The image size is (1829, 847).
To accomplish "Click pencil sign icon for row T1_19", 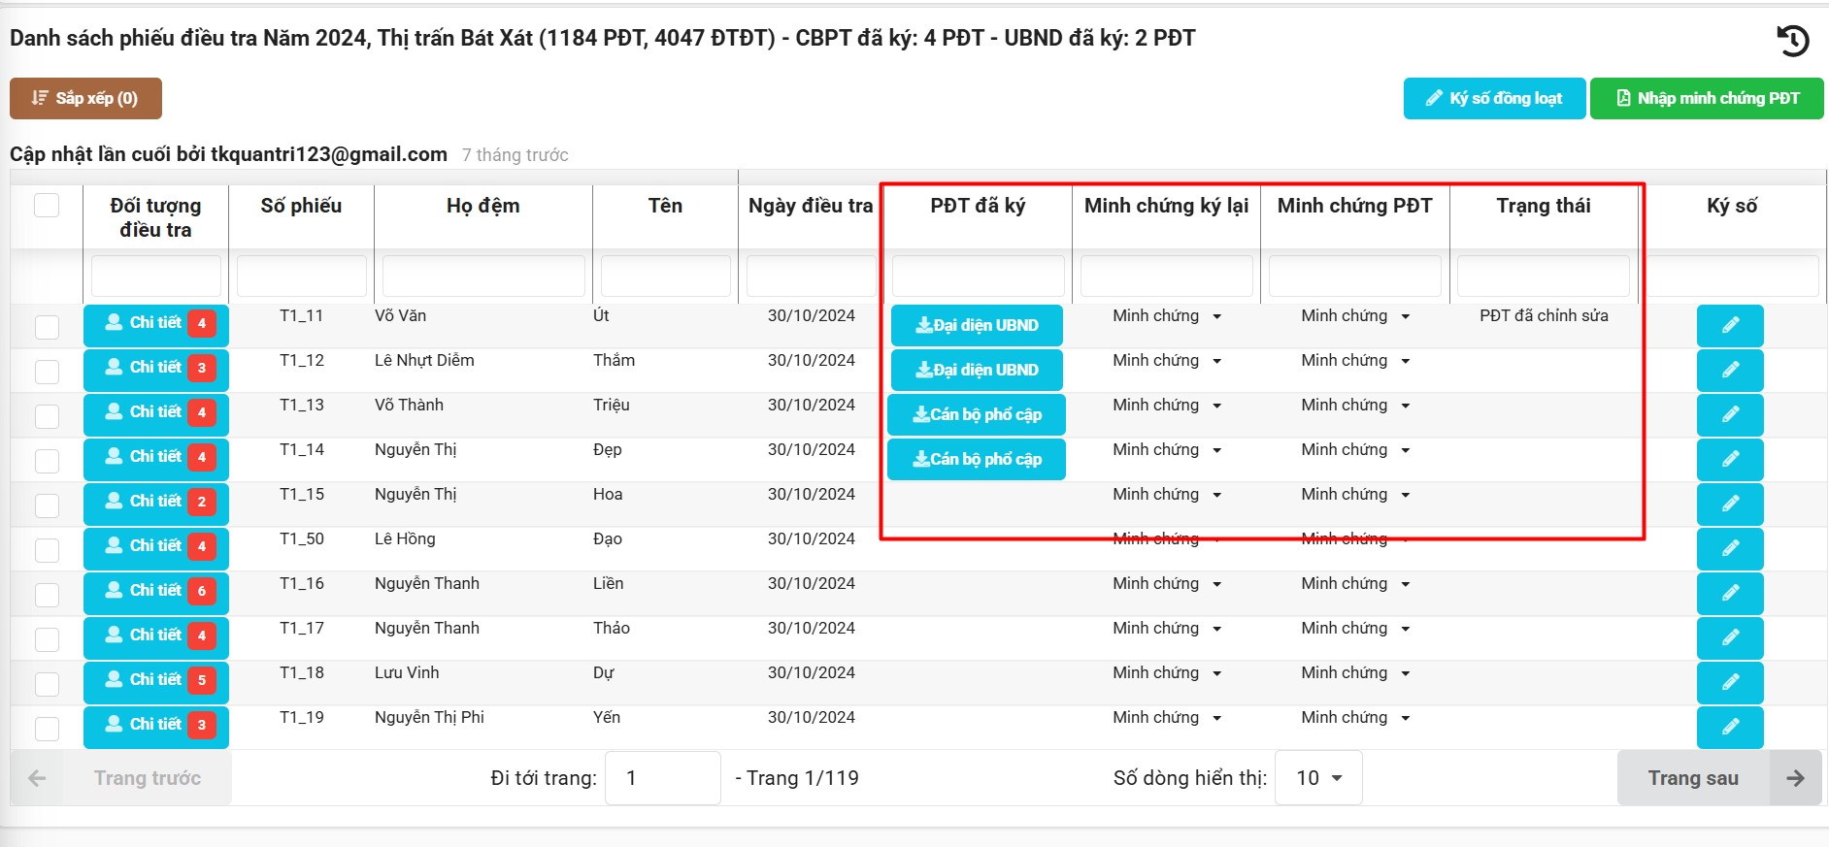I will pos(1730,728).
